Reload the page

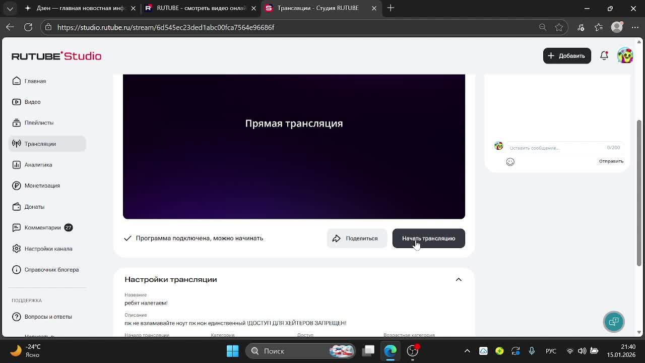tap(28, 27)
